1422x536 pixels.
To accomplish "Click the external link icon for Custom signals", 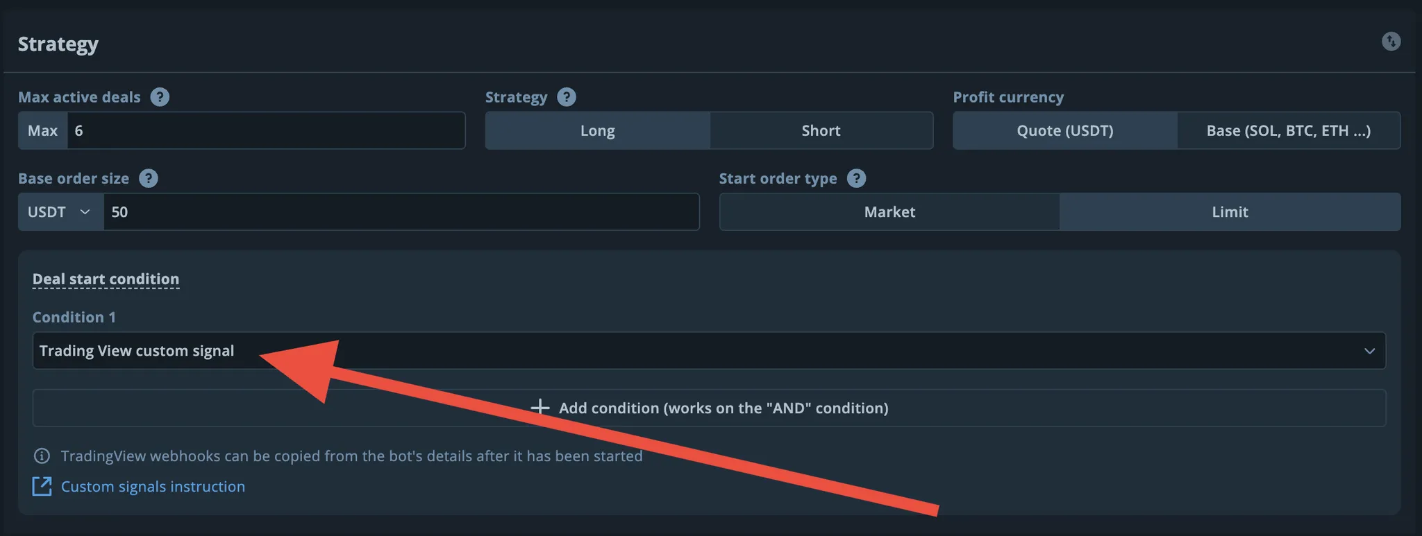I will tap(42, 486).
